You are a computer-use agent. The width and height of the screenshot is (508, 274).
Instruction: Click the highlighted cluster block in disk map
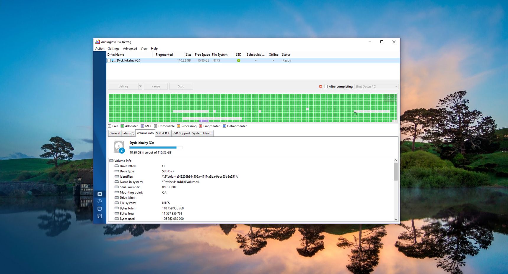click(x=355, y=114)
